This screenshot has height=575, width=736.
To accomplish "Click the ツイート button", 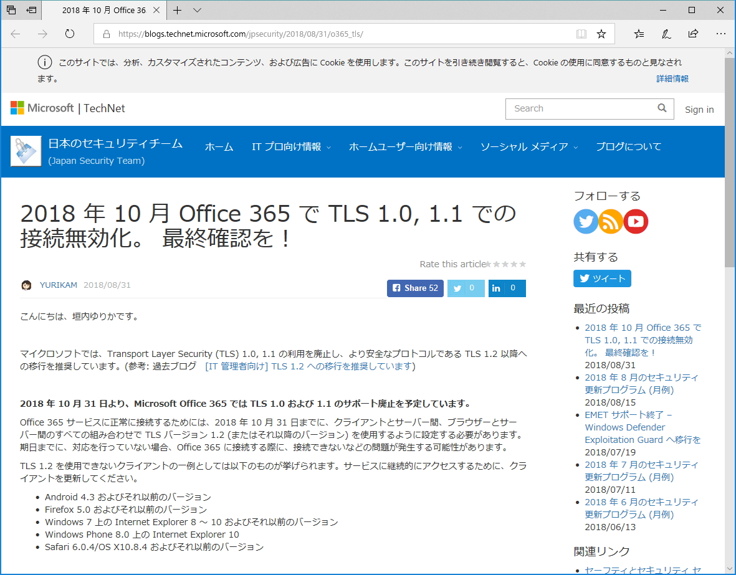I will point(602,278).
